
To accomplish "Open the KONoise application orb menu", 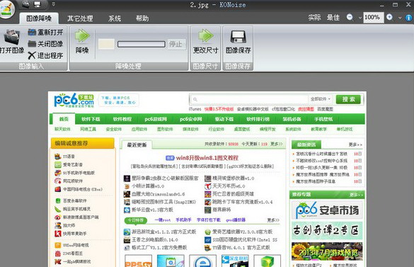I will tap(6, 8).
